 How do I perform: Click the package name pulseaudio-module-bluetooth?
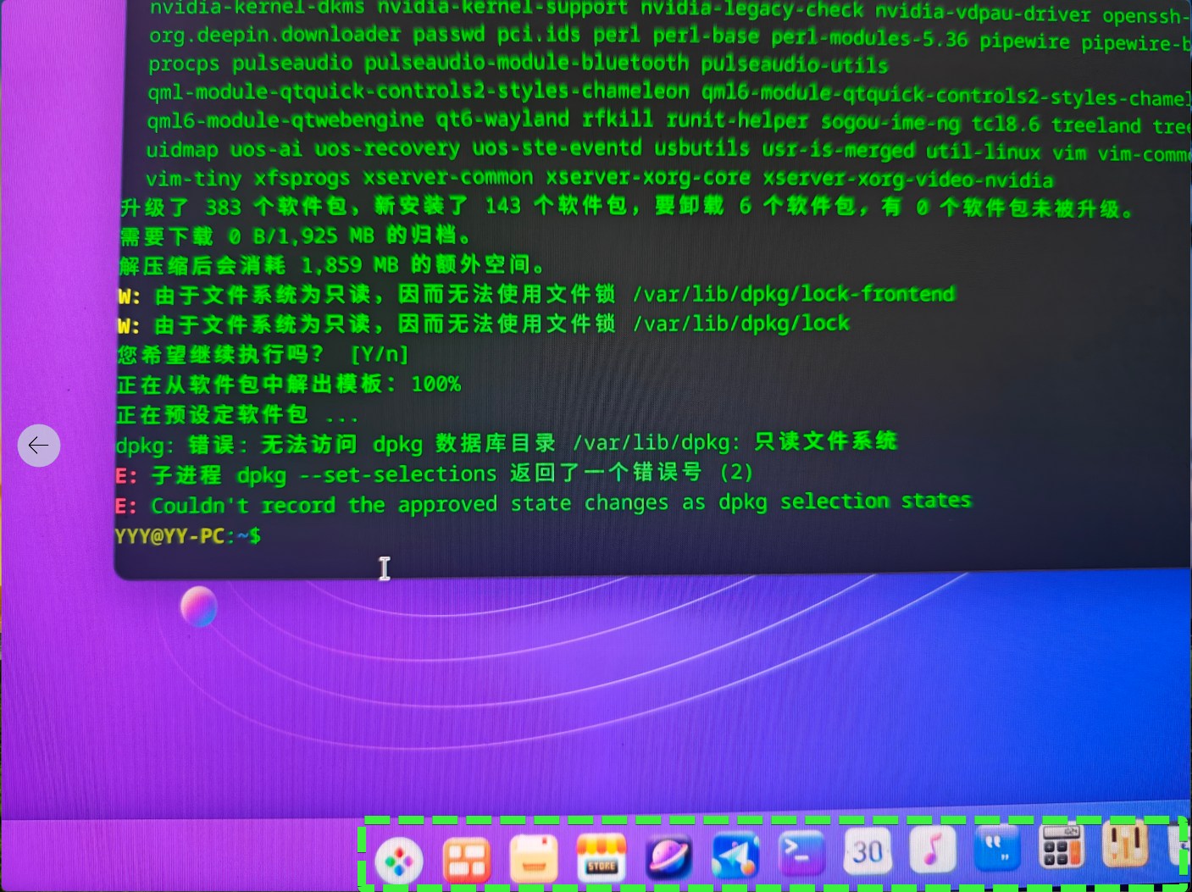[527, 63]
